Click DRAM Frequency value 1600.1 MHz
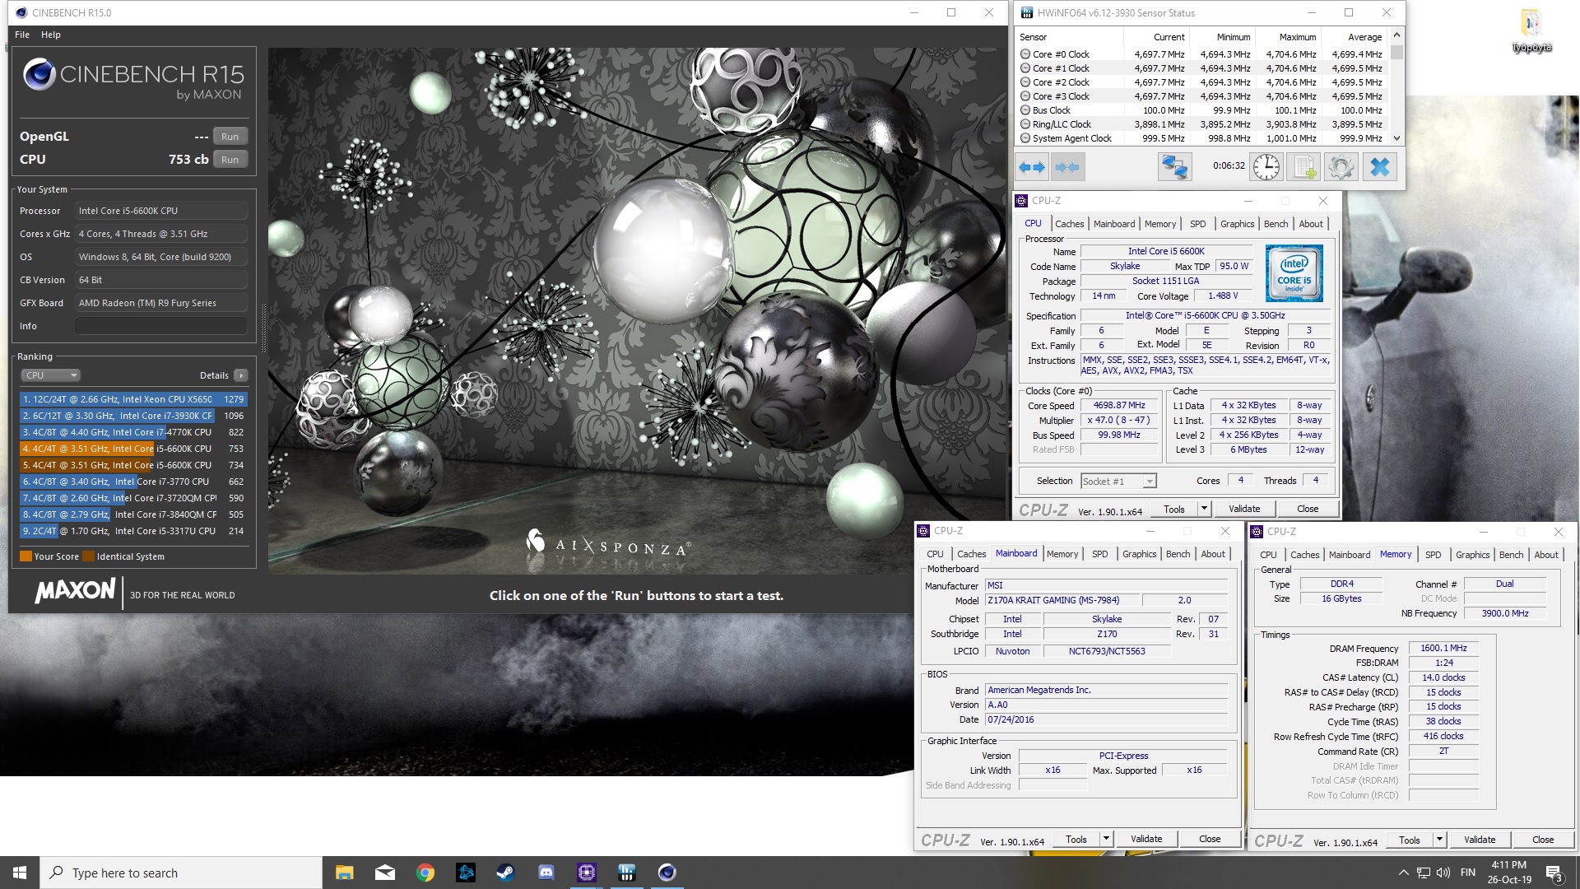This screenshot has width=1580, height=889. 1443,649
